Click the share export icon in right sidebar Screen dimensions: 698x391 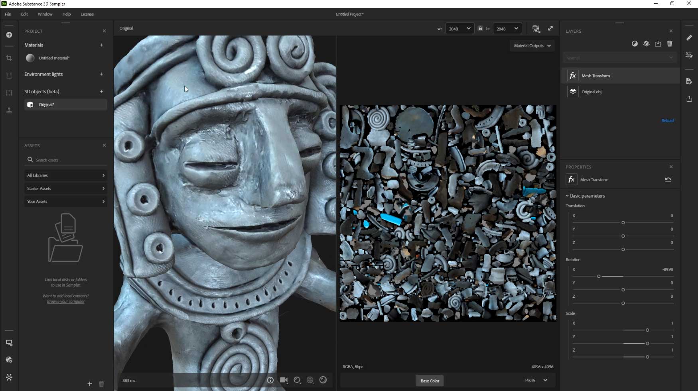(x=689, y=99)
